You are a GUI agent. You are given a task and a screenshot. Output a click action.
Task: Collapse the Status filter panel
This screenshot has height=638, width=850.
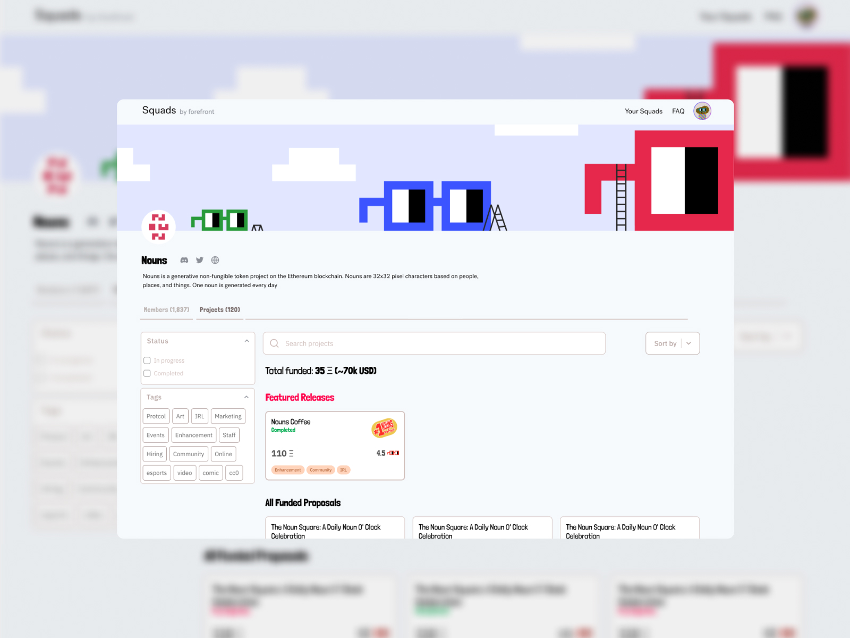tap(246, 341)
